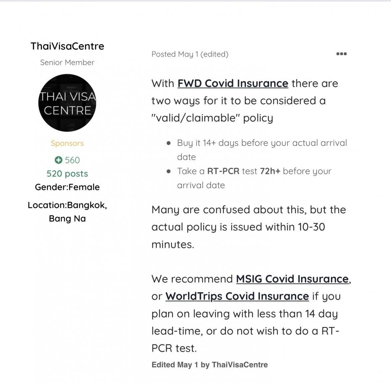Click the paragraph about policy issued within 10-30 minutes
Screen dimensions: 391x383
[249, 227]
